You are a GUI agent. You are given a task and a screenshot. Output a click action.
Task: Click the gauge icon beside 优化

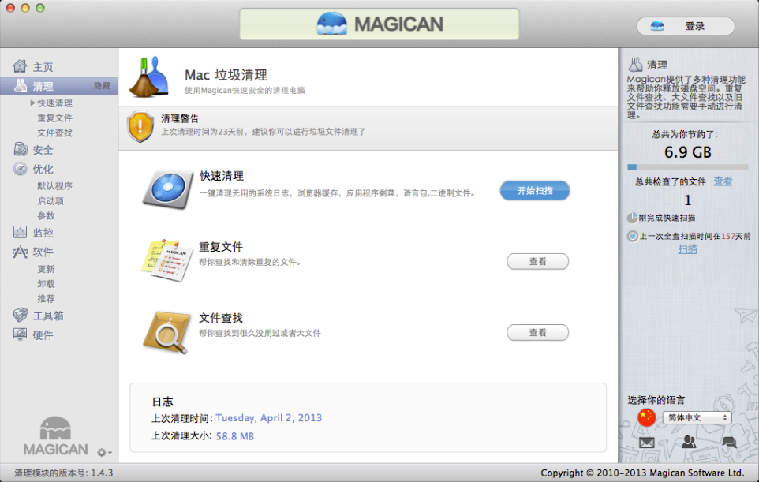tap(21, 168)
